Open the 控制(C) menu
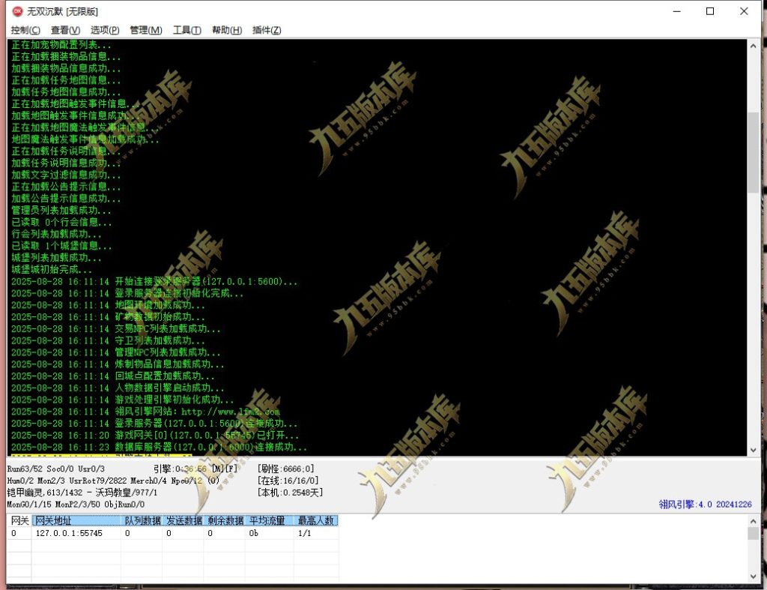The width and height of the screenshot is (767, 590). coord(25,30)
